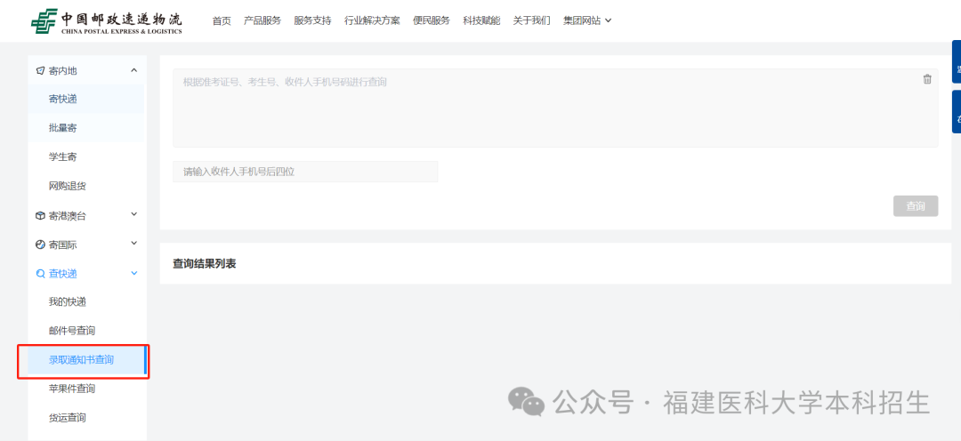Image resolution: width=961 pixels, height=441 pixels.
Task: Click the lower blue floating side tab
Action: 957,111
